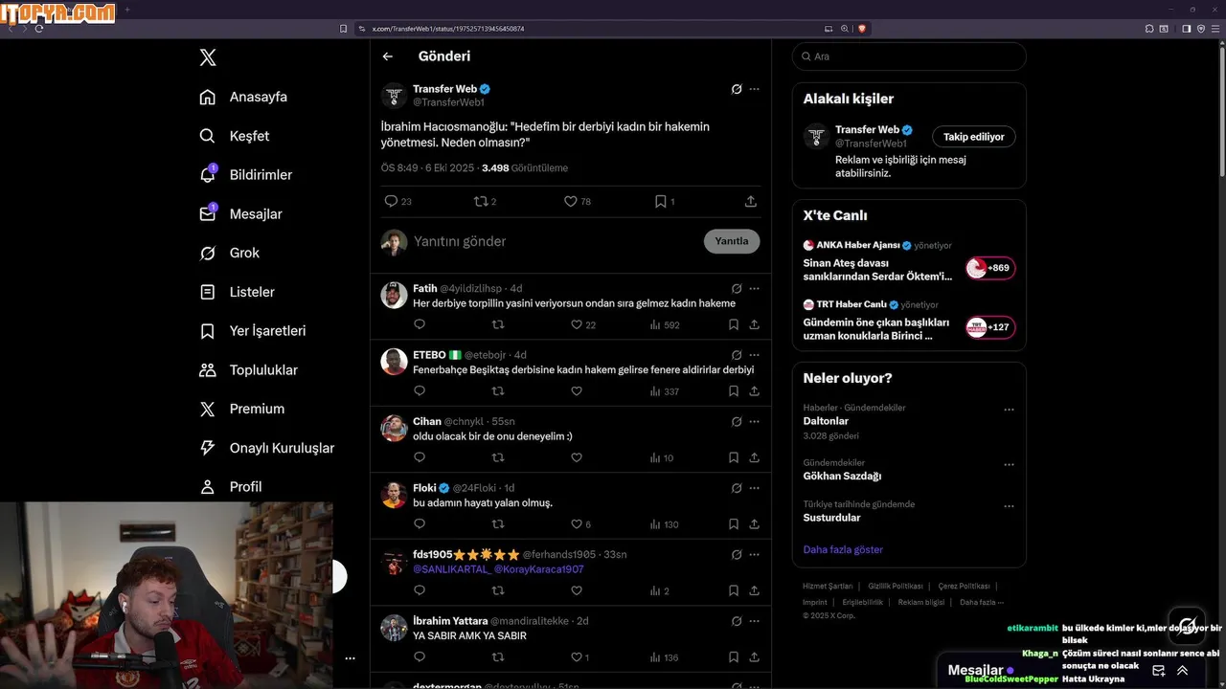
Task: Open more options on the main post
Action: pyautogui.click(x=755, y=89)
